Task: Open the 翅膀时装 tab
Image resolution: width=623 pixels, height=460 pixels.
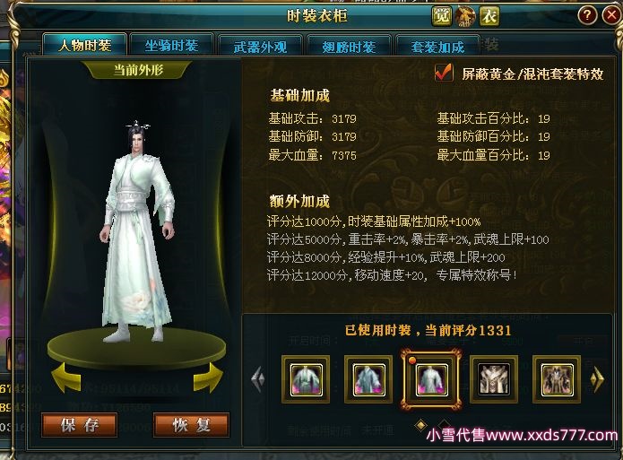Action: 350,47
